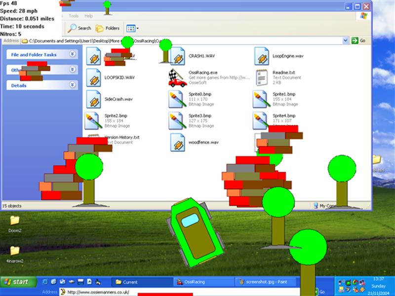Click the 'CRASH1.WAV' file name label

pos(202,56)
